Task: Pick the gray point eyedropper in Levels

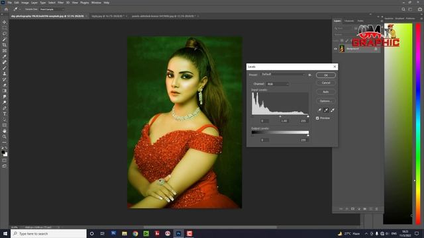Action: coord(326,110)
